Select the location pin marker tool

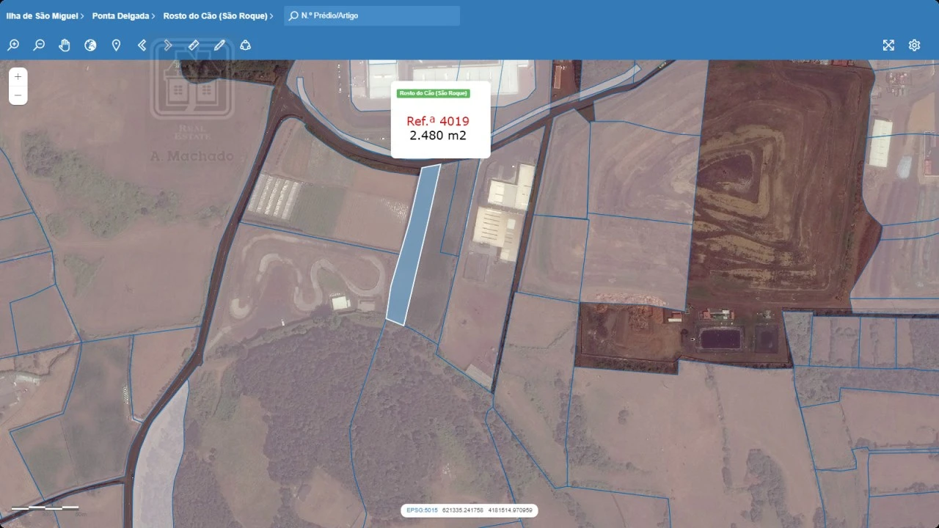coord(116,45)
